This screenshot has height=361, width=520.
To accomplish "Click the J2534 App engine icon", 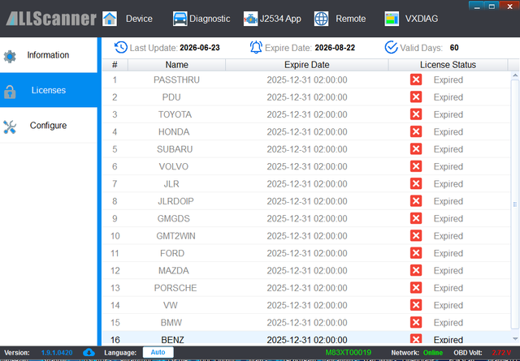I will 250,19.
